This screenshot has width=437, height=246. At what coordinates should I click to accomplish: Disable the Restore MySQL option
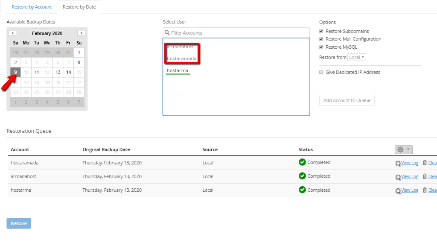[x=321, y=47]
